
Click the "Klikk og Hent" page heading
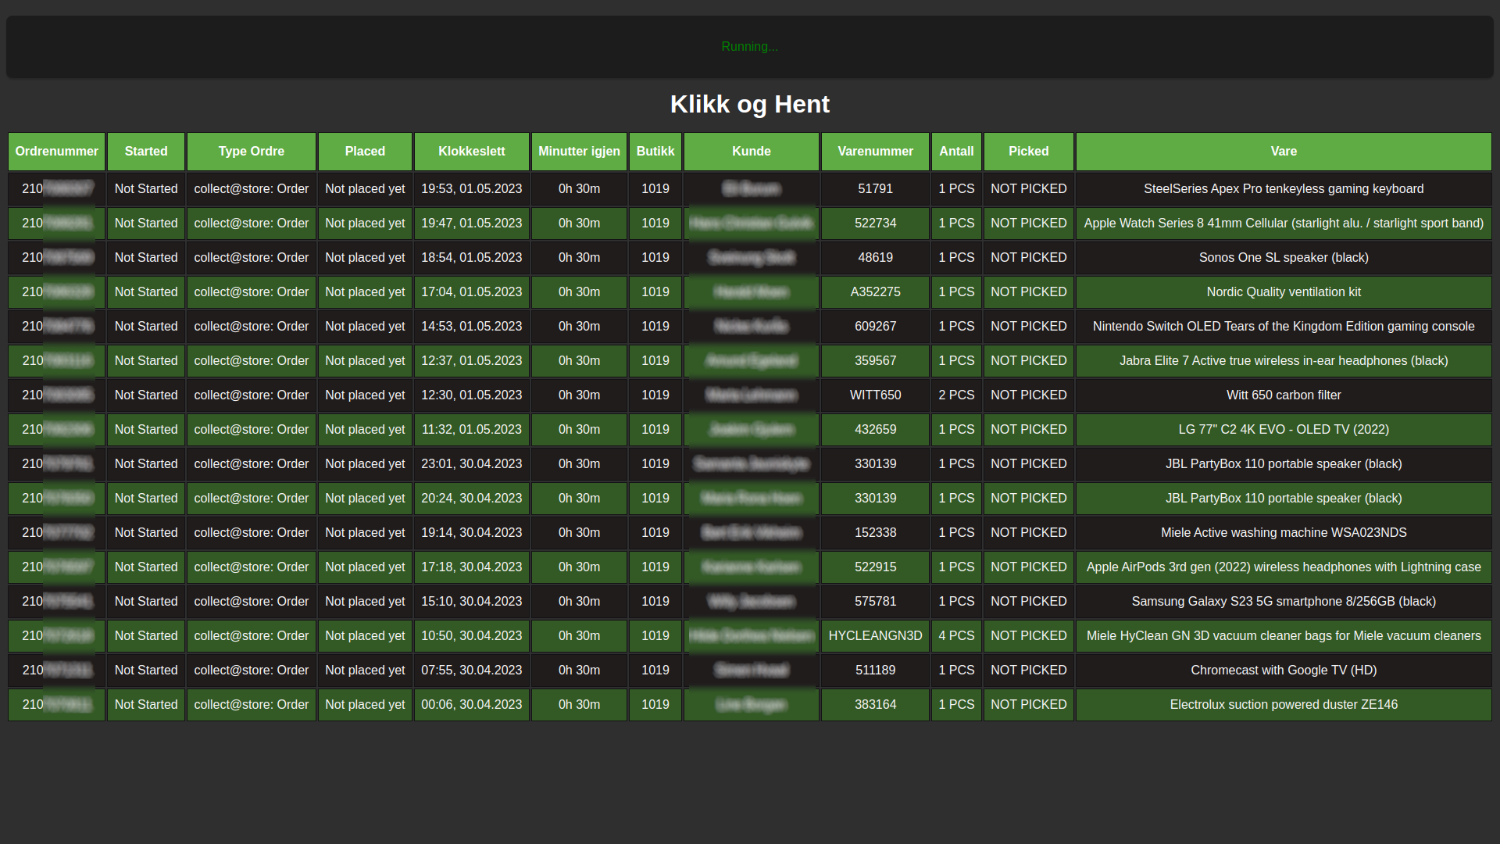[750, 104]
